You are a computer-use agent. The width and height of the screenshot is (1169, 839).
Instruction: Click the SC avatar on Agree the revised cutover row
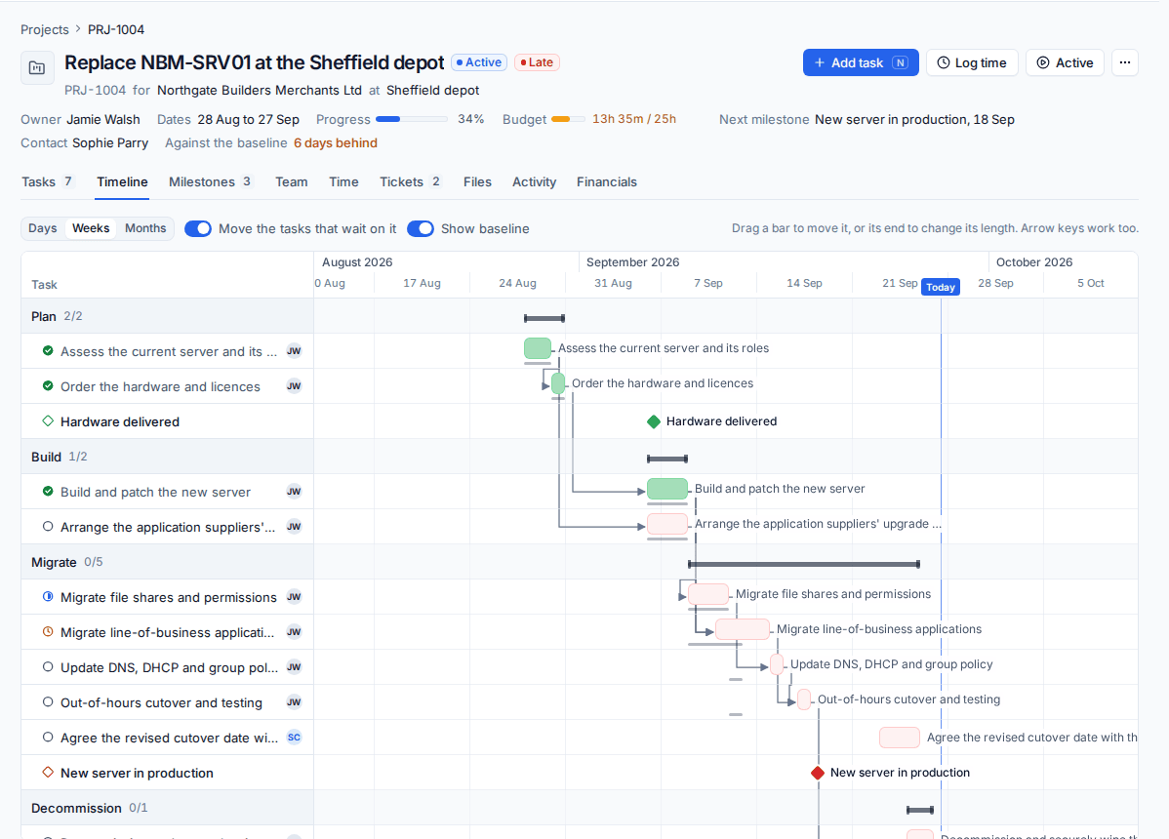(x=295, y=737)
